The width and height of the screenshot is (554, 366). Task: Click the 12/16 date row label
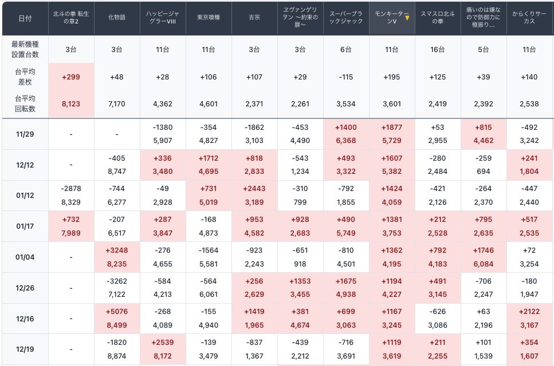coord(25,318)
